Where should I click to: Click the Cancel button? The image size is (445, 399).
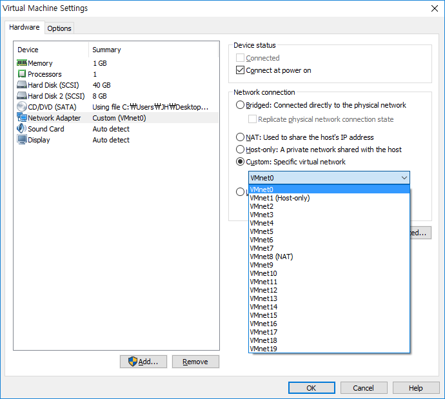pos(364,387)
